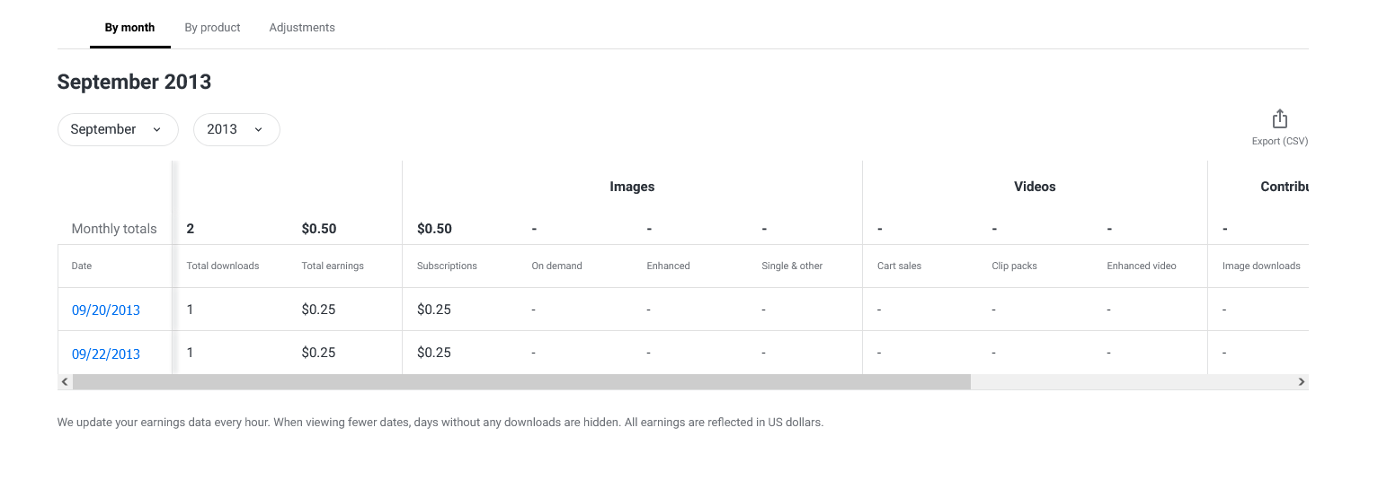The image size is (1387, 480).
Task: Click the Export (CSV) label
Action: click(x=1279, y=142)
